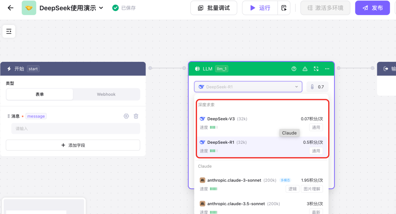
Task: Go back using the left arrow
Action: (10, 8)
